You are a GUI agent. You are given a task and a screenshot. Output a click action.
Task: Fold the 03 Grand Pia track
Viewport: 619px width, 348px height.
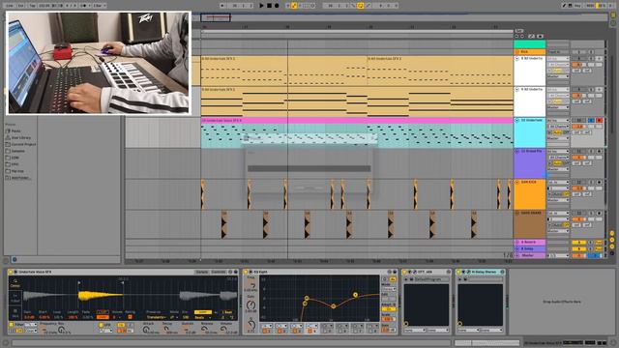pyautogui.click(x=517, y=151)
